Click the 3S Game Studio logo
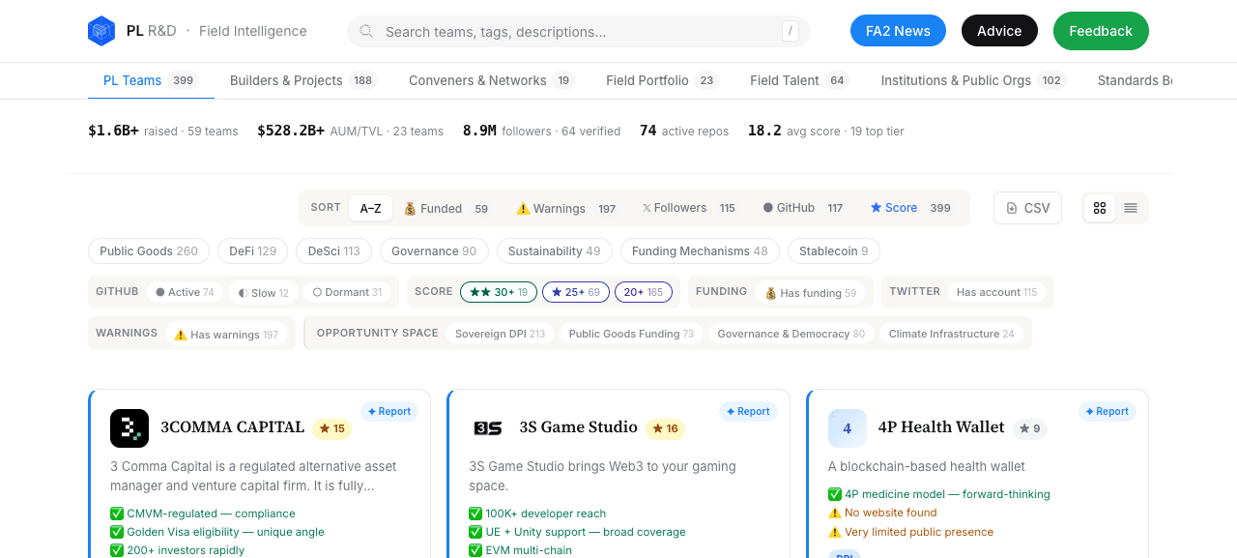 [x=488, y=428]
